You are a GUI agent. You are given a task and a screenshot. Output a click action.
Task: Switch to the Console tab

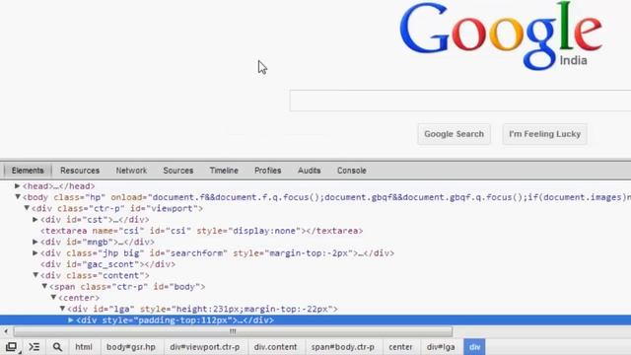pos(351,171)
